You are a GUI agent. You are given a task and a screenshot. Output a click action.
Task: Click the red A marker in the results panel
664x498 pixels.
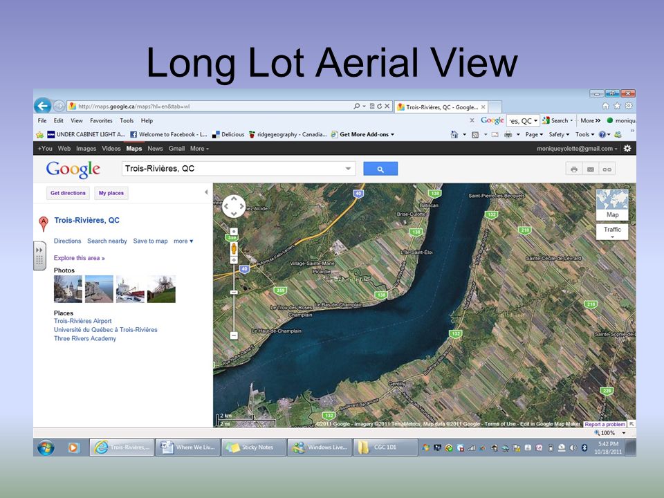tap(43, 223)
